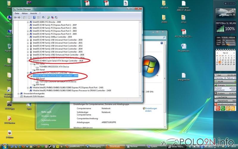Open the usb stick desktop folder
This screenshot has width=238, height=149.
point(164,5)
